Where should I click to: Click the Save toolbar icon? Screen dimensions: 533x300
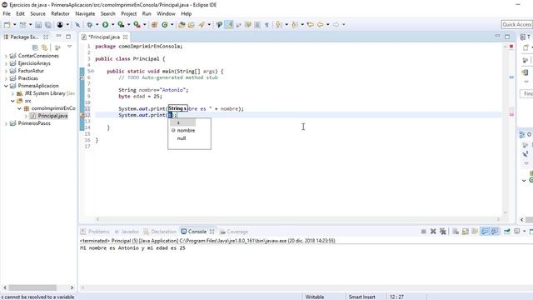(x=38, y=25)
